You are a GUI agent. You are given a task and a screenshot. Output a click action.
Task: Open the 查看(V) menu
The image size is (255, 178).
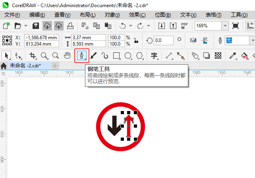(x=62, y=15)
